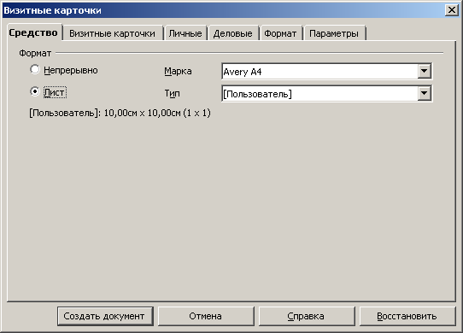Open the Параметры tab
463x333 pixels.
(x=334, y=33)
